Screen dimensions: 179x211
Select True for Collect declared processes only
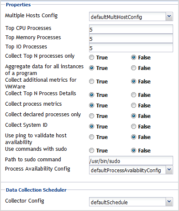point(92,116)
